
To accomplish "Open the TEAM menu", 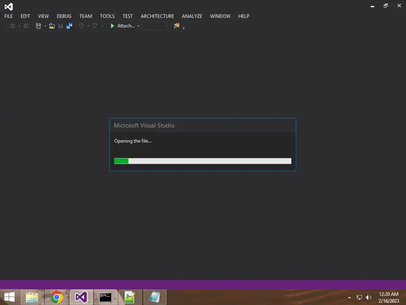I will coord(86,16).
